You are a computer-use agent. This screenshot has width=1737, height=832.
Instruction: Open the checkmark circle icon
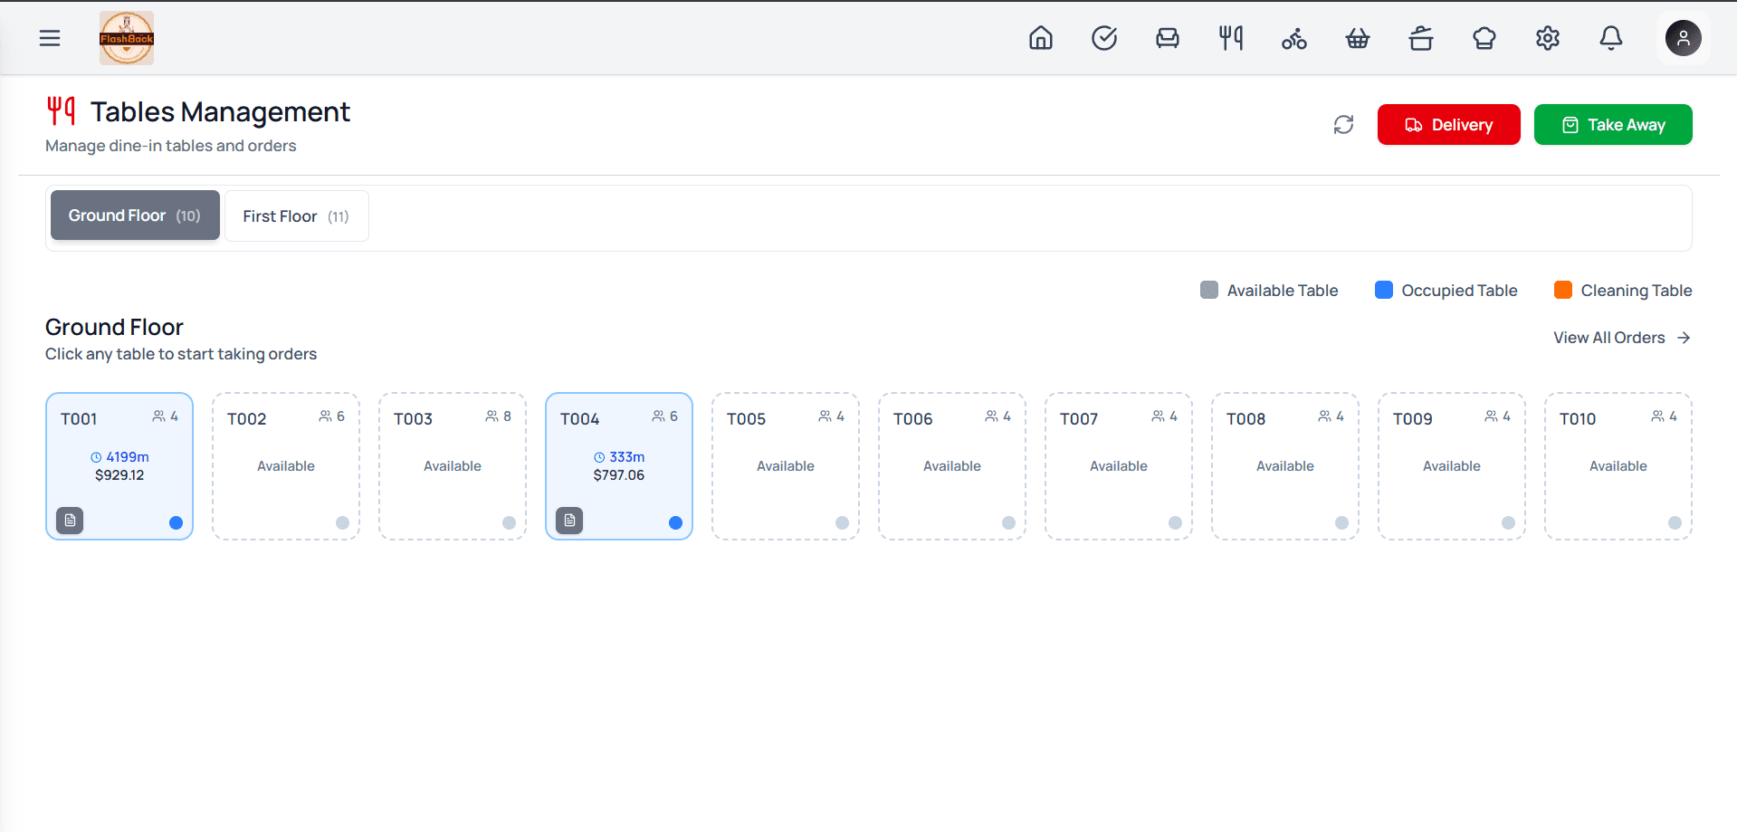[x=1104, y=38]
